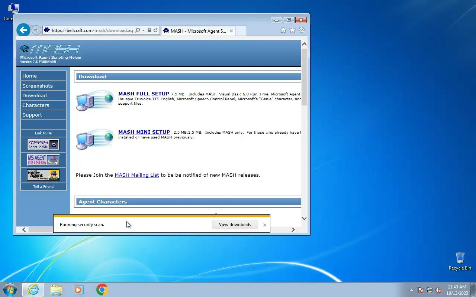Show hidden tray icons arrow
476x297 pixels.
point(411,290)
